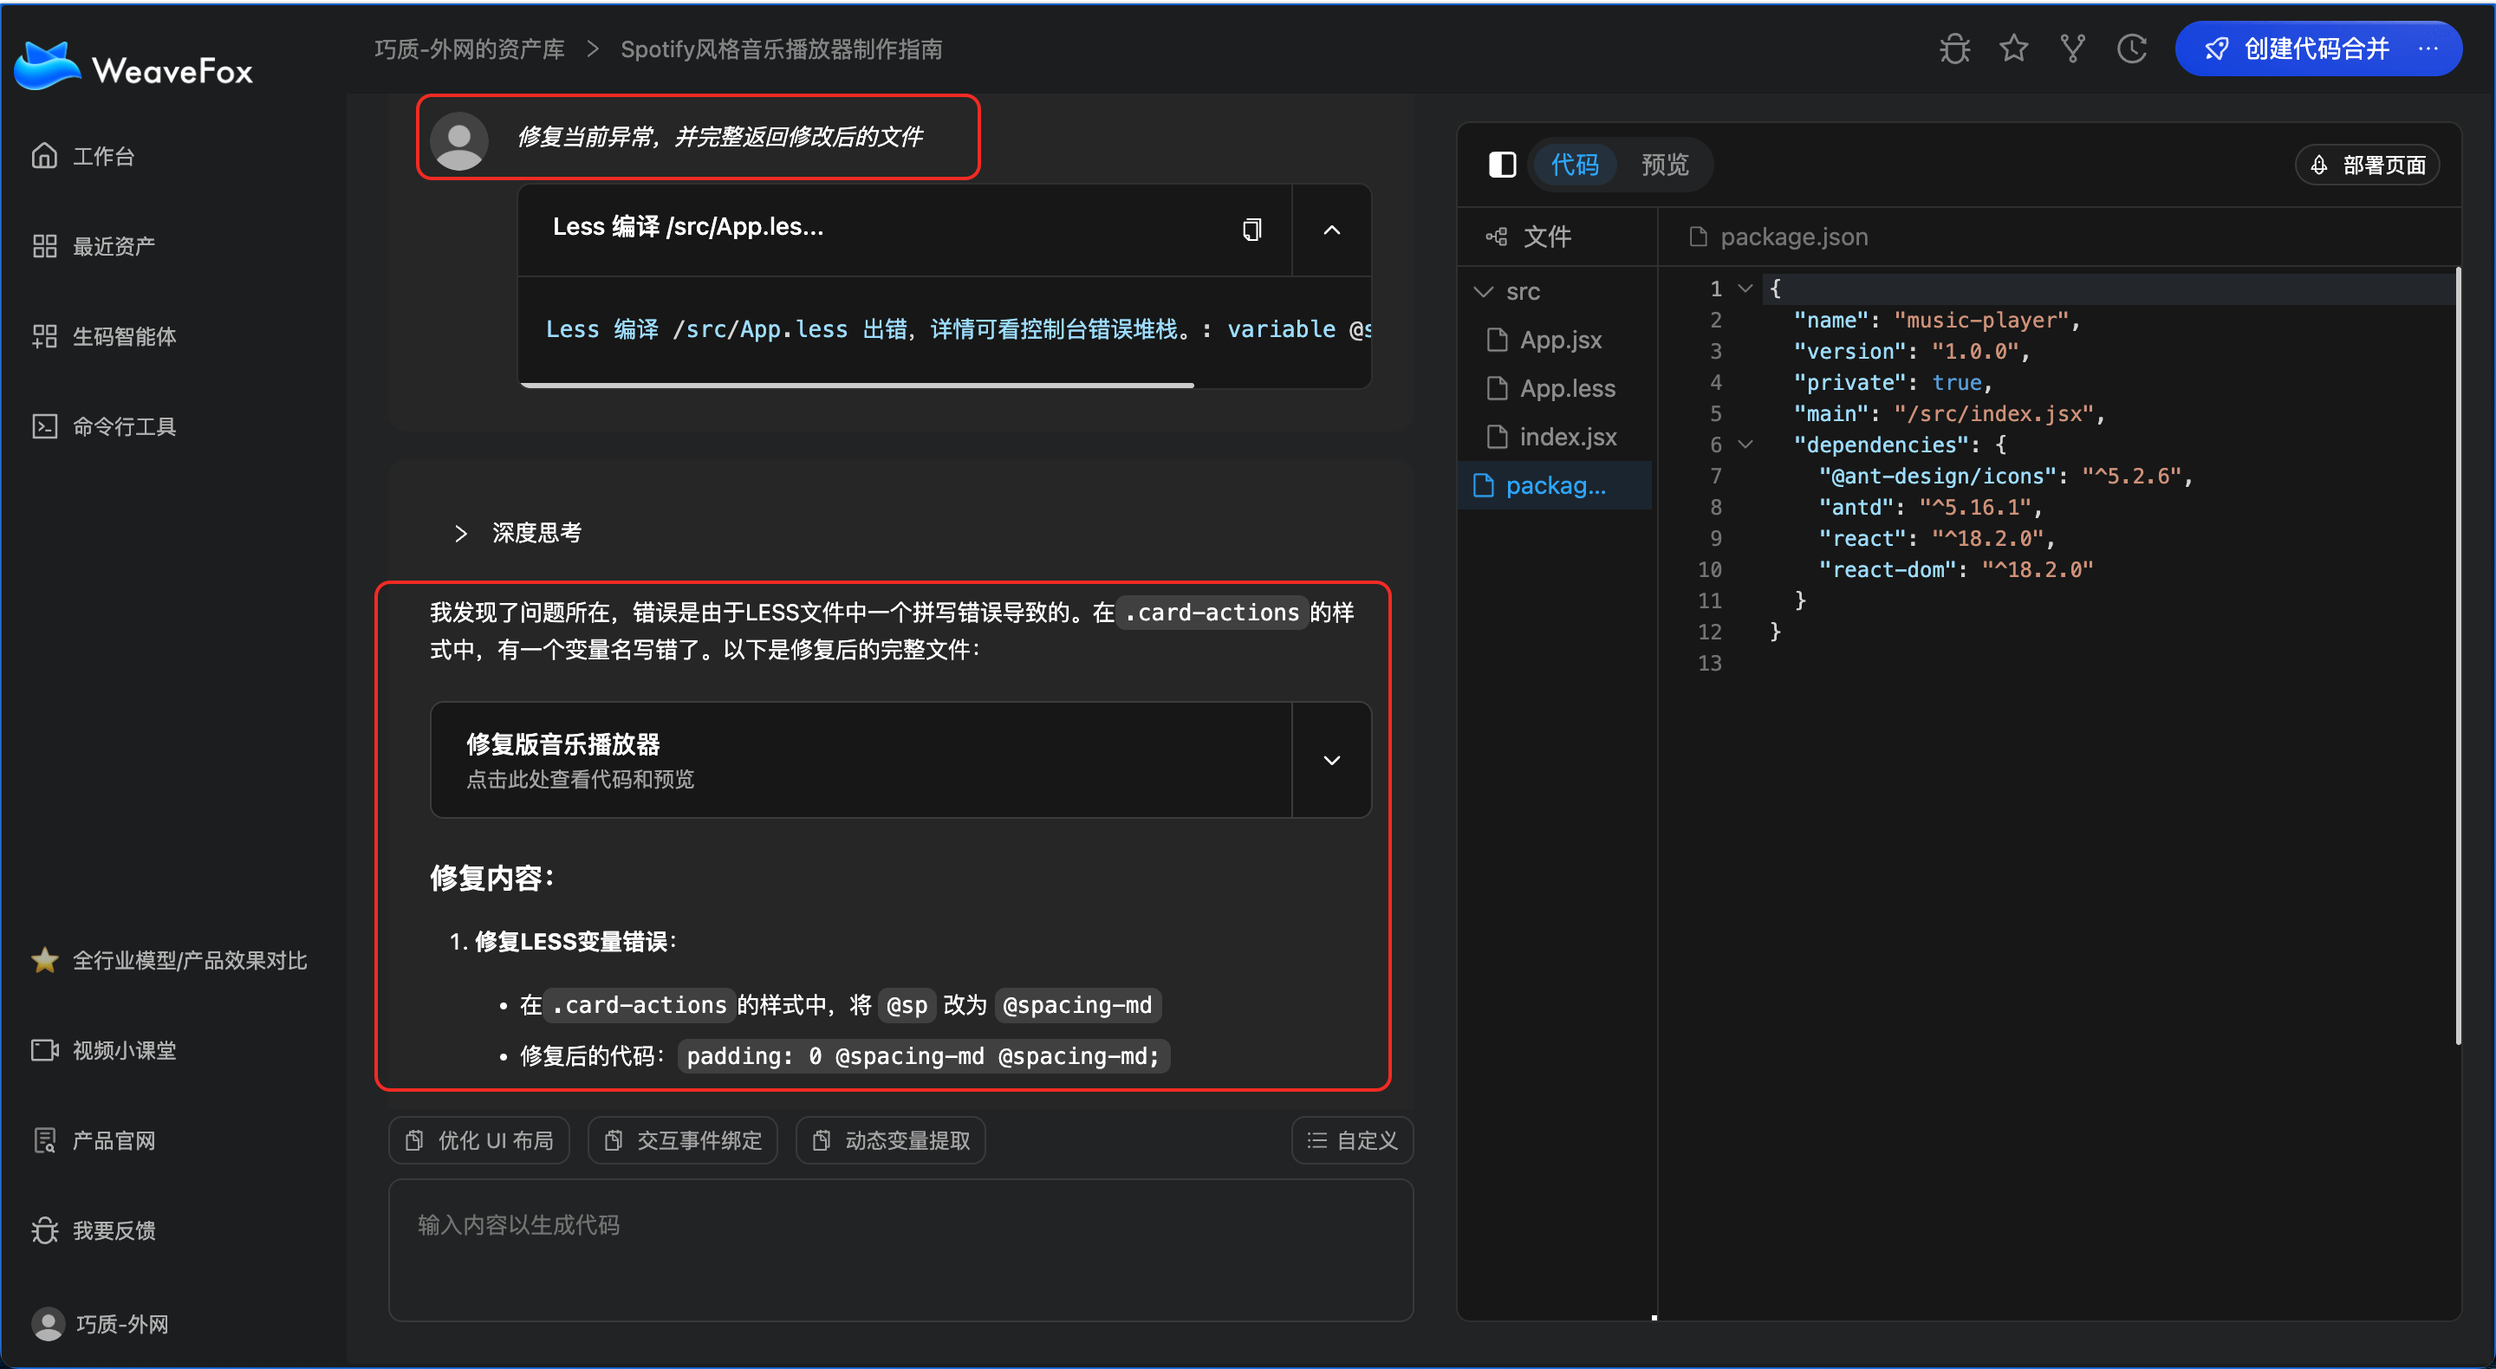The image size is (2496, 1369).
Task: Click the code generation input box
Action: 900,1249
